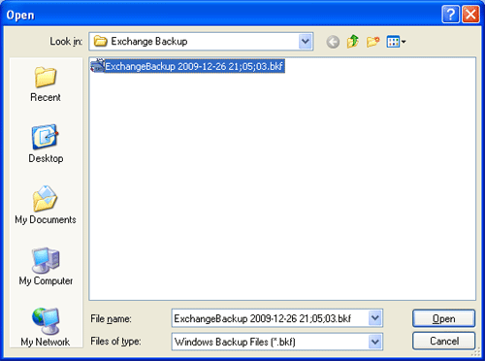Create a new folder icon

(372, 42)
